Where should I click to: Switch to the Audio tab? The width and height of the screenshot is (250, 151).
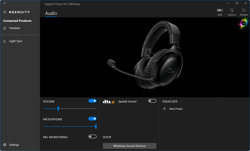pyautogui.click(x=51, y=13)
